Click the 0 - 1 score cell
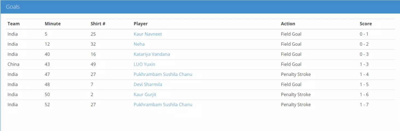This screenshot has height=131, width=400. pyautogui.click(x=364, y=34)
